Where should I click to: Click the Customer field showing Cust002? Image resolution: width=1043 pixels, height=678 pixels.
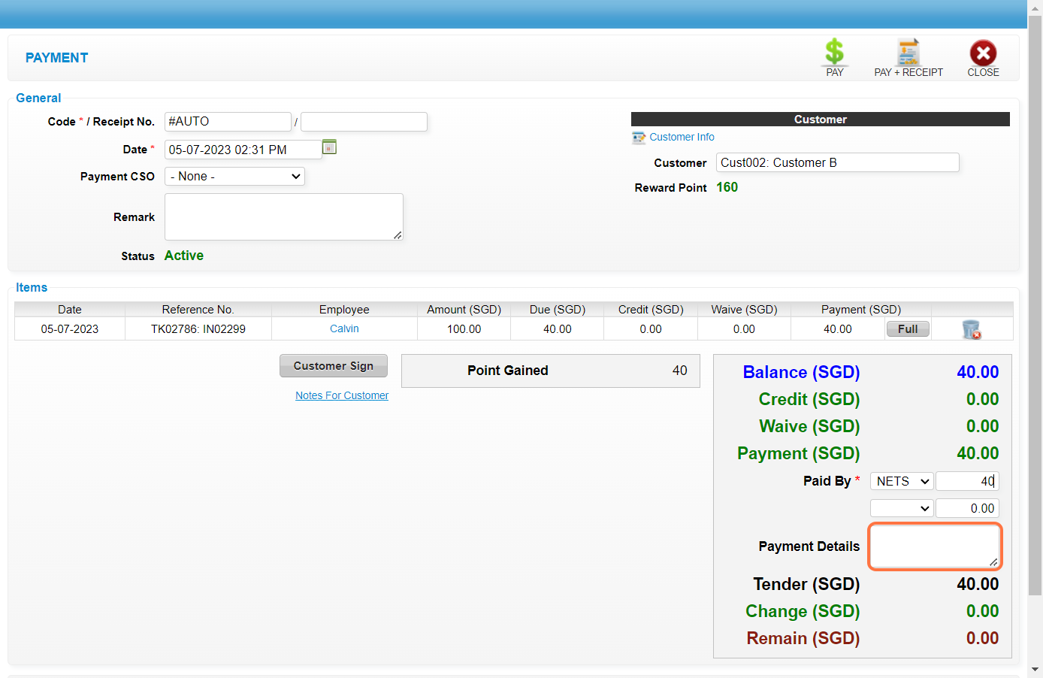[x=838, y=162]
